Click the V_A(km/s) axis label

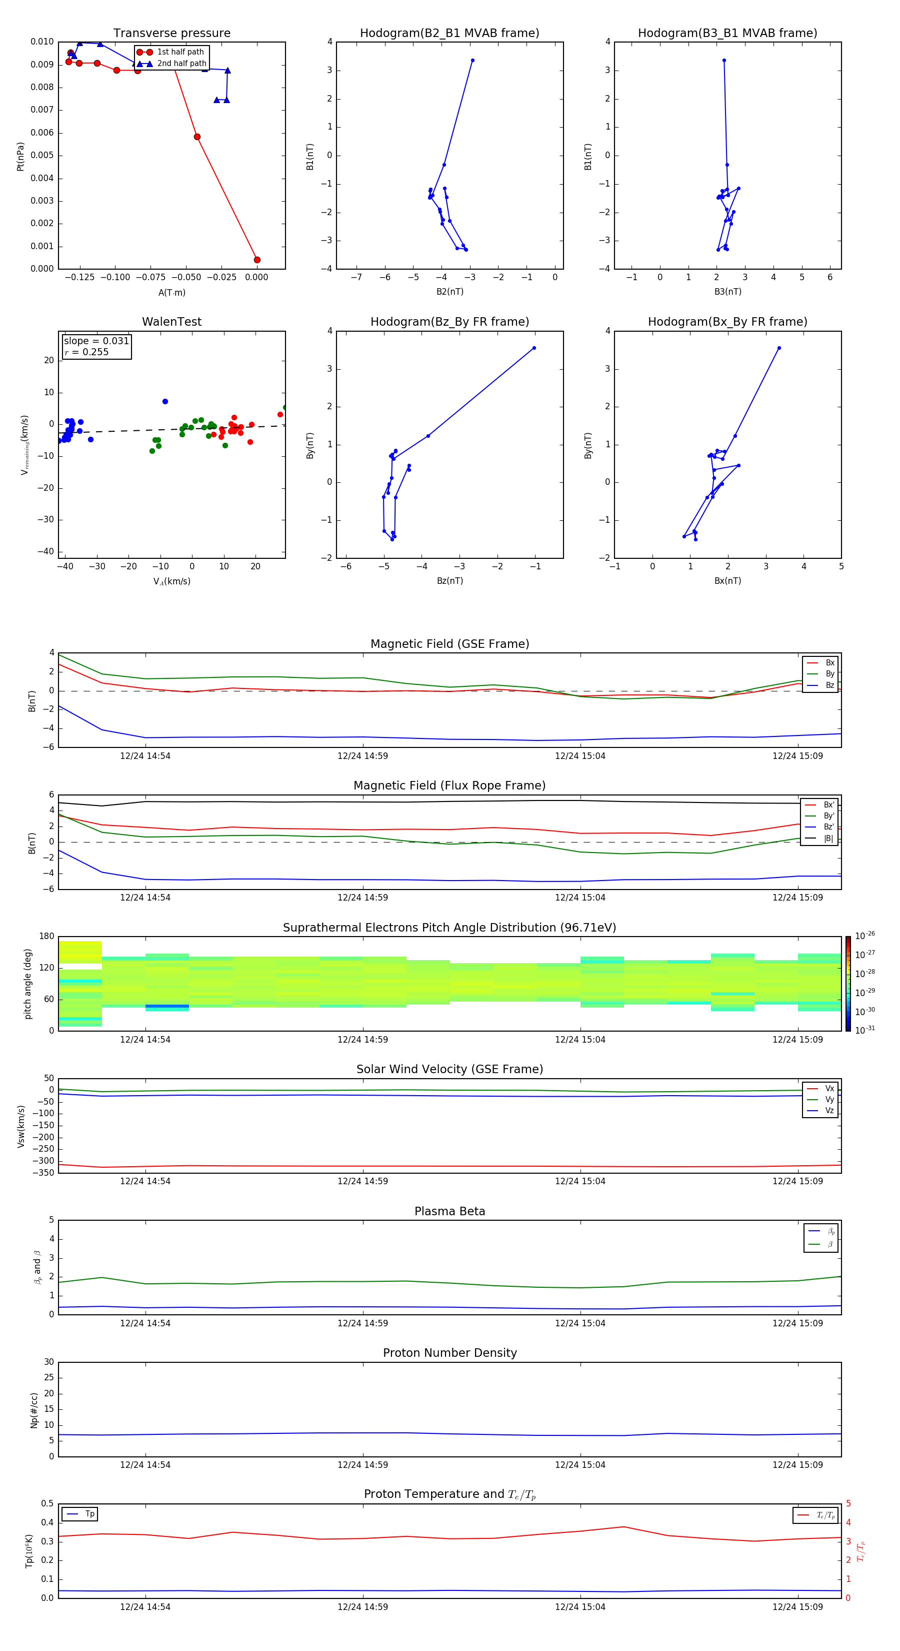click(x=171, y=582)
